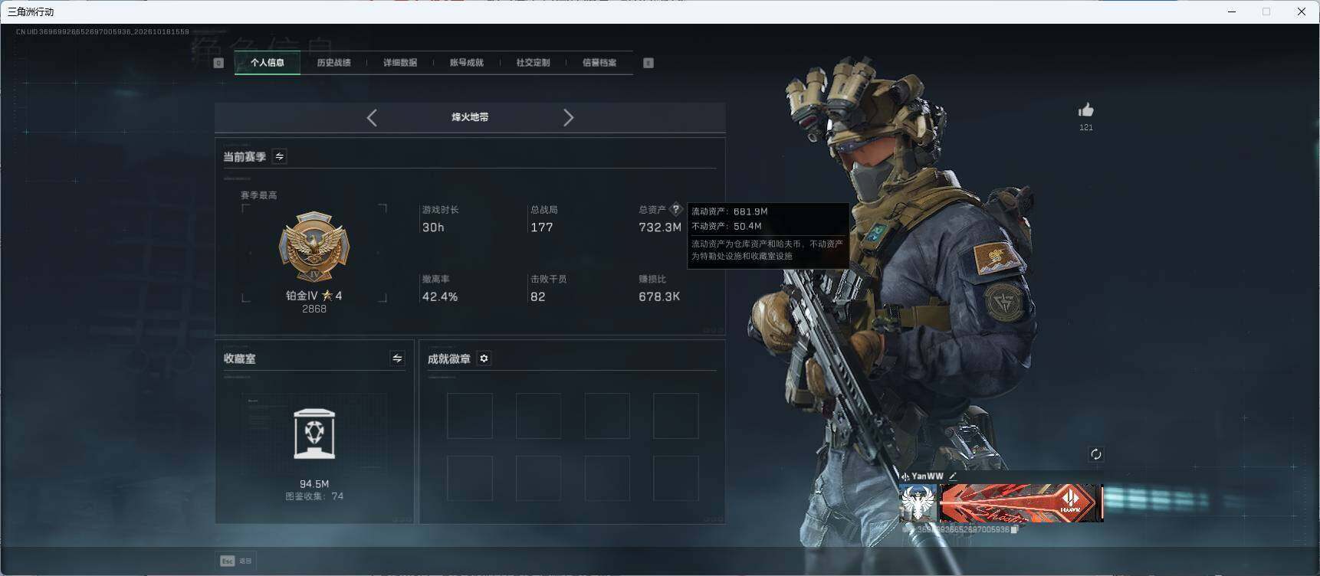Click the top-right empty achievement badge slot
Viewport: 1320px width, 576px height.
tap(676, 416)
